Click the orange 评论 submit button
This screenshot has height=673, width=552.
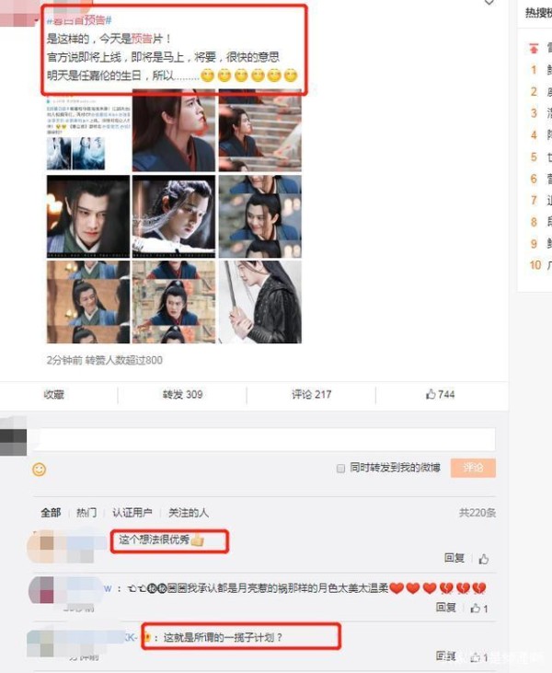click(x=473, y=468)
